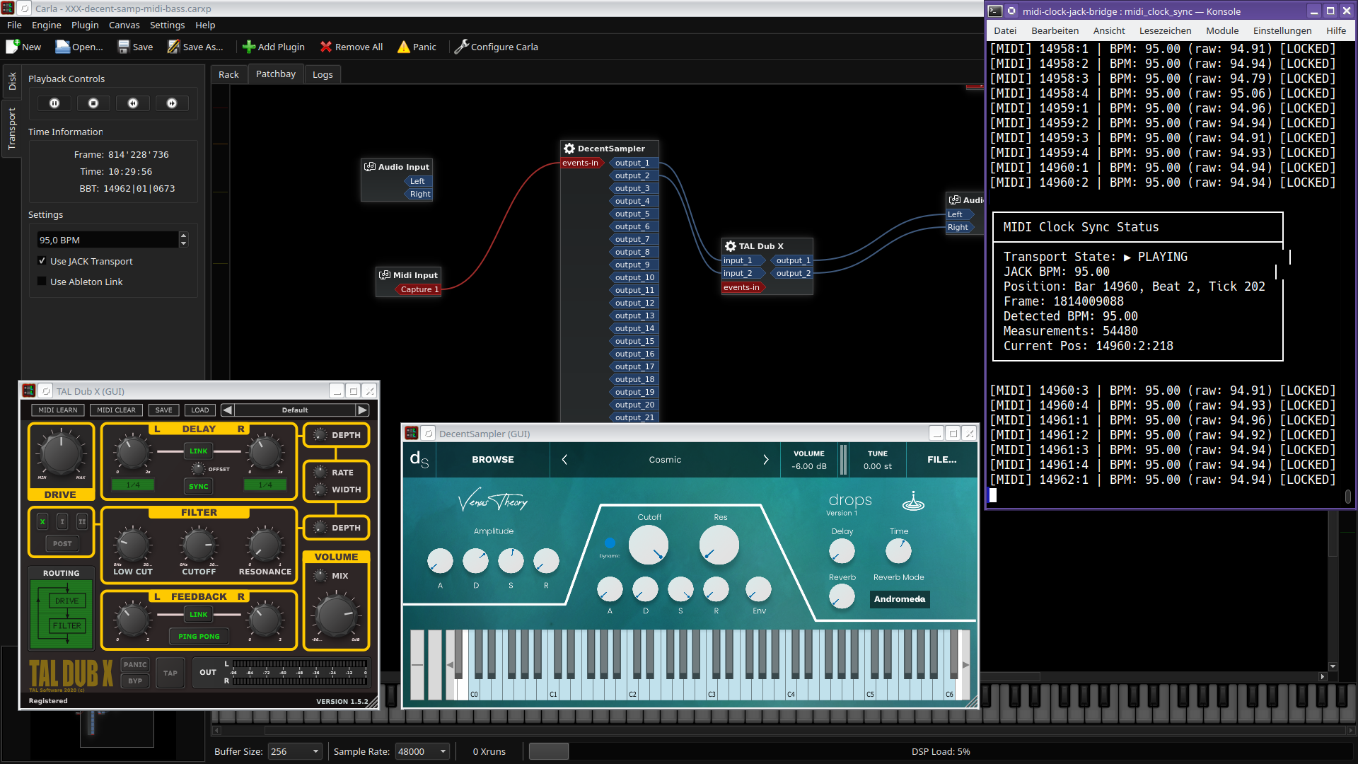Switch to the Rack tab
1358x764 pixels.
(228, 74)
